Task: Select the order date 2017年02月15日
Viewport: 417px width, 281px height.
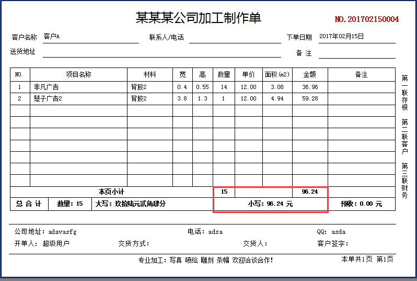Action: tap(341, 37)
